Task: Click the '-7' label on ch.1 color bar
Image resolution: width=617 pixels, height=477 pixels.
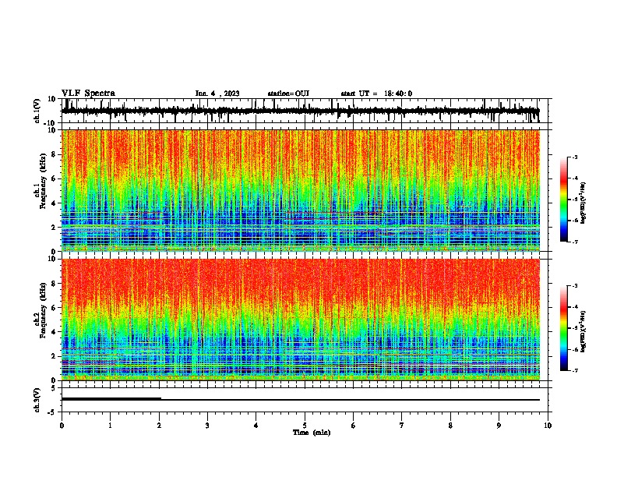Action: (574, 242)
